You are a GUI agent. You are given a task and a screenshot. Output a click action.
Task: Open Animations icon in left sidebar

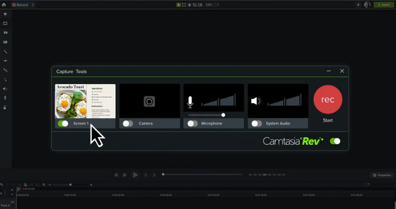pos(5,70)
